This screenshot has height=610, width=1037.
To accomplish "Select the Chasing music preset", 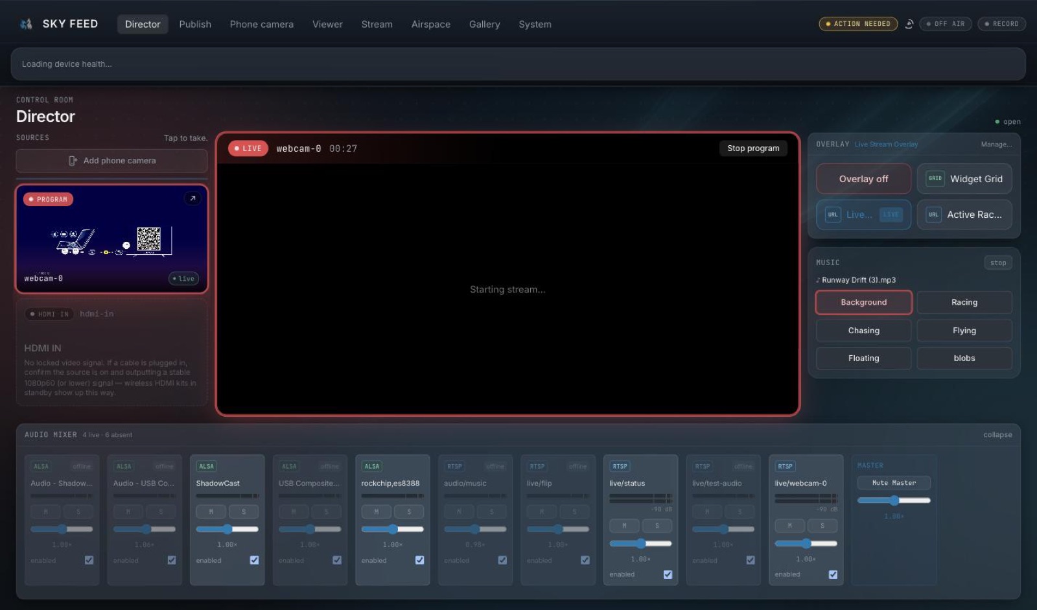I will (x=863, y=331).
